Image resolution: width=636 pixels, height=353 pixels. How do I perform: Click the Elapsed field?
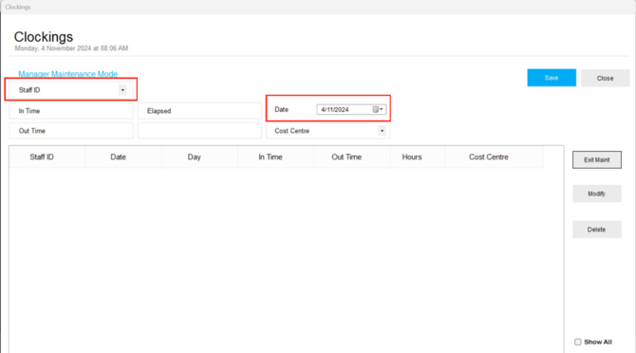coord(199,111)
